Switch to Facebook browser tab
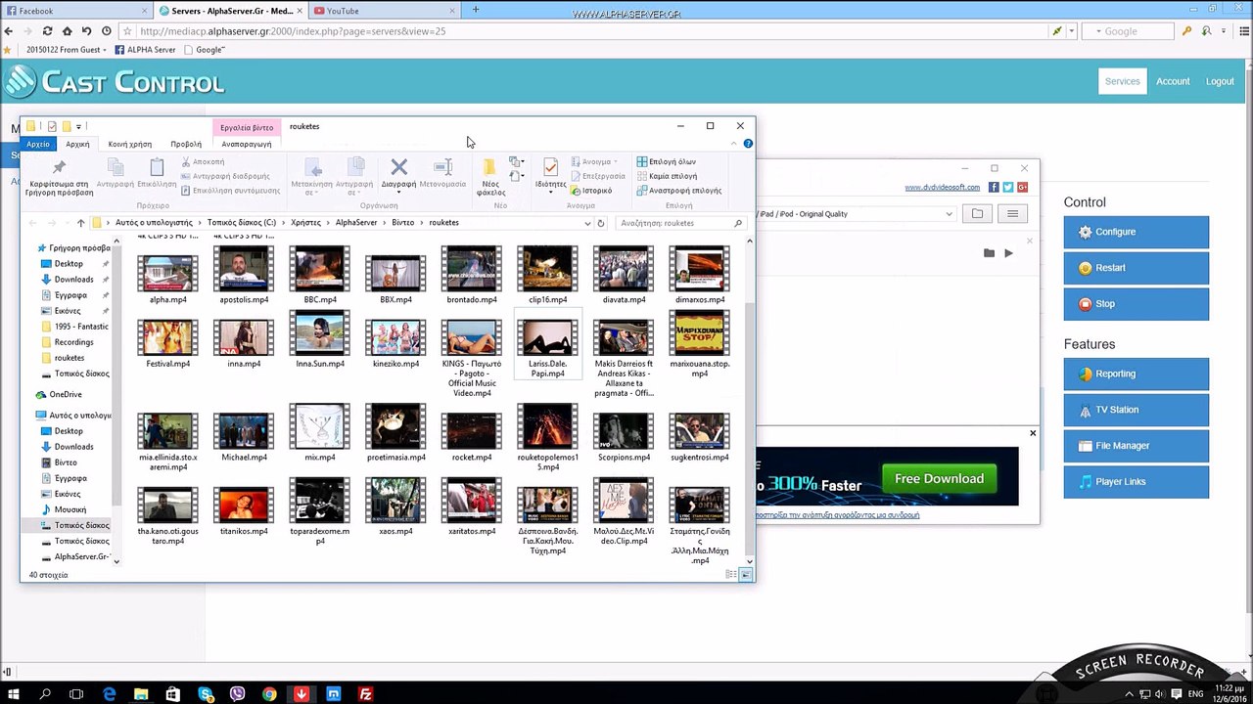 coord(76,11)
